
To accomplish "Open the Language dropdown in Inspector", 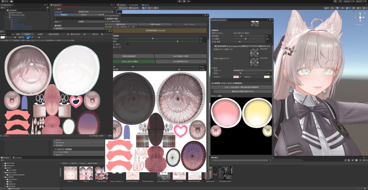I will (95, 12).
